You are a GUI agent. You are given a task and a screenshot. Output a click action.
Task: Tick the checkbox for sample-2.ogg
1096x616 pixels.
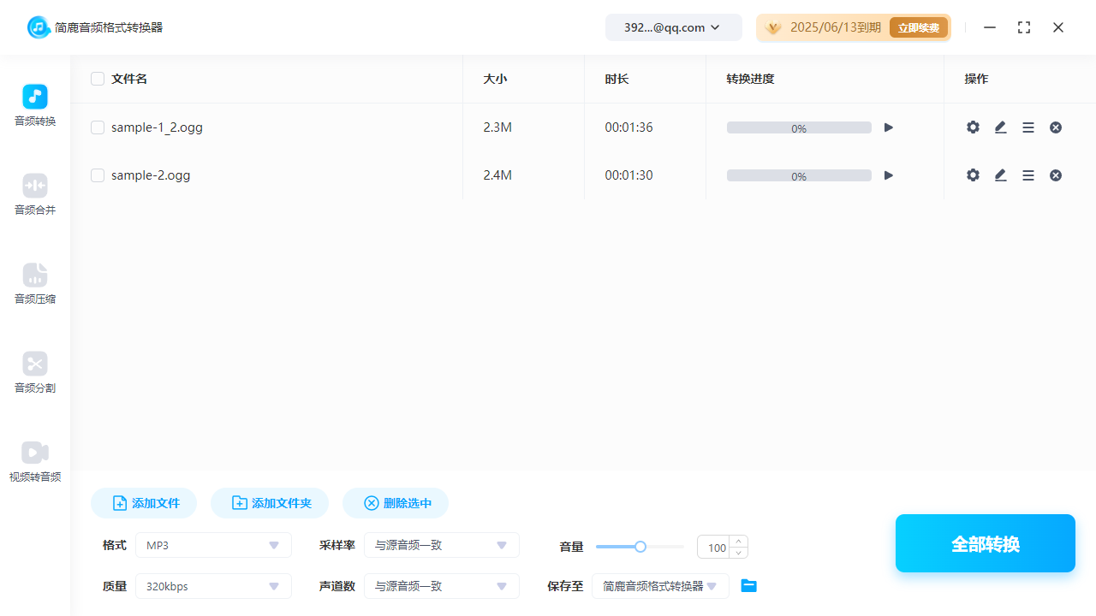click(98, 175)
